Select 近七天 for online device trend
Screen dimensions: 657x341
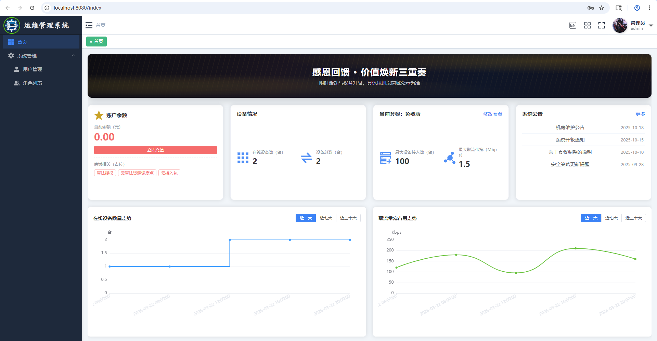(x=326, y=218)
